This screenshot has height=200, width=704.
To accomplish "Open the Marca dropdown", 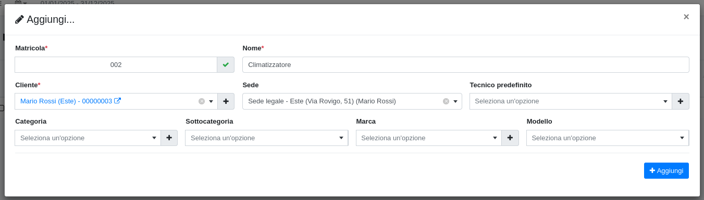I will pos(495,138).
